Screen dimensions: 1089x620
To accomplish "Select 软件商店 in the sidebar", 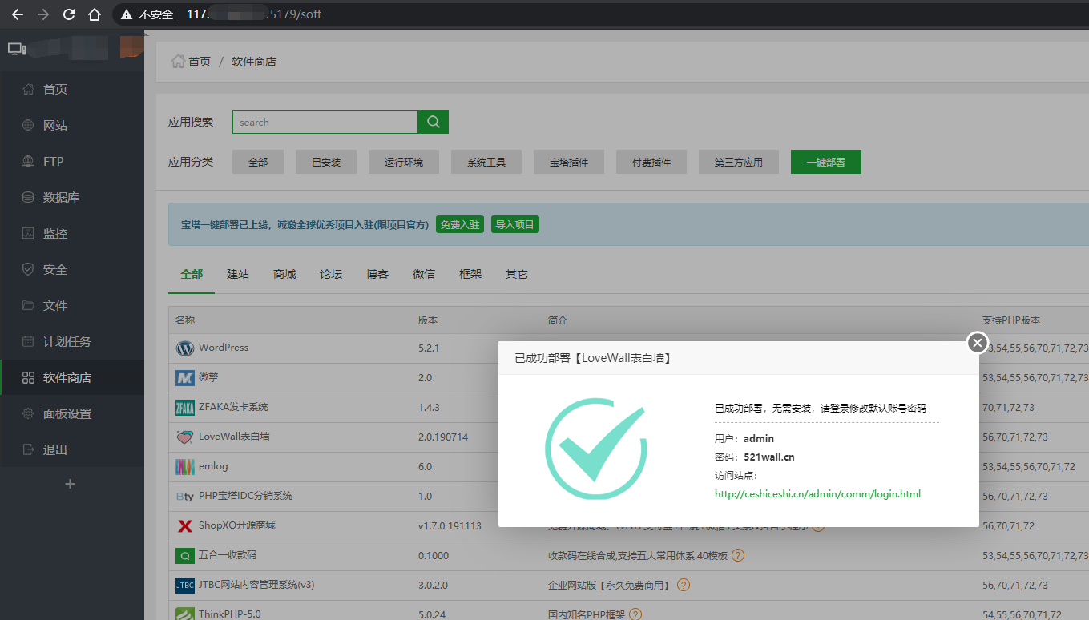I will pyautogui.click(x=72, y=377).
